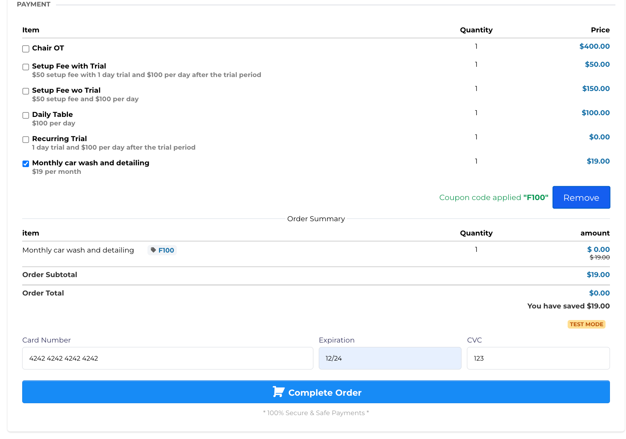
Task: Focus the Card Number field
Action: [167, 358]
